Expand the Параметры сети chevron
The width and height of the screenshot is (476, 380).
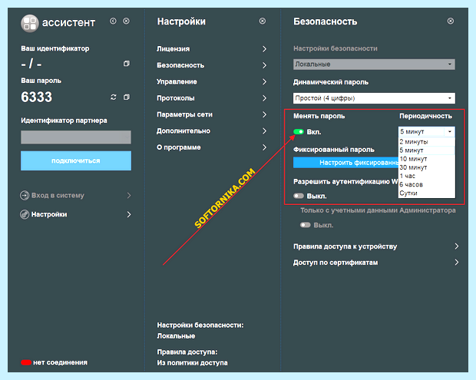tap(264, 114)
